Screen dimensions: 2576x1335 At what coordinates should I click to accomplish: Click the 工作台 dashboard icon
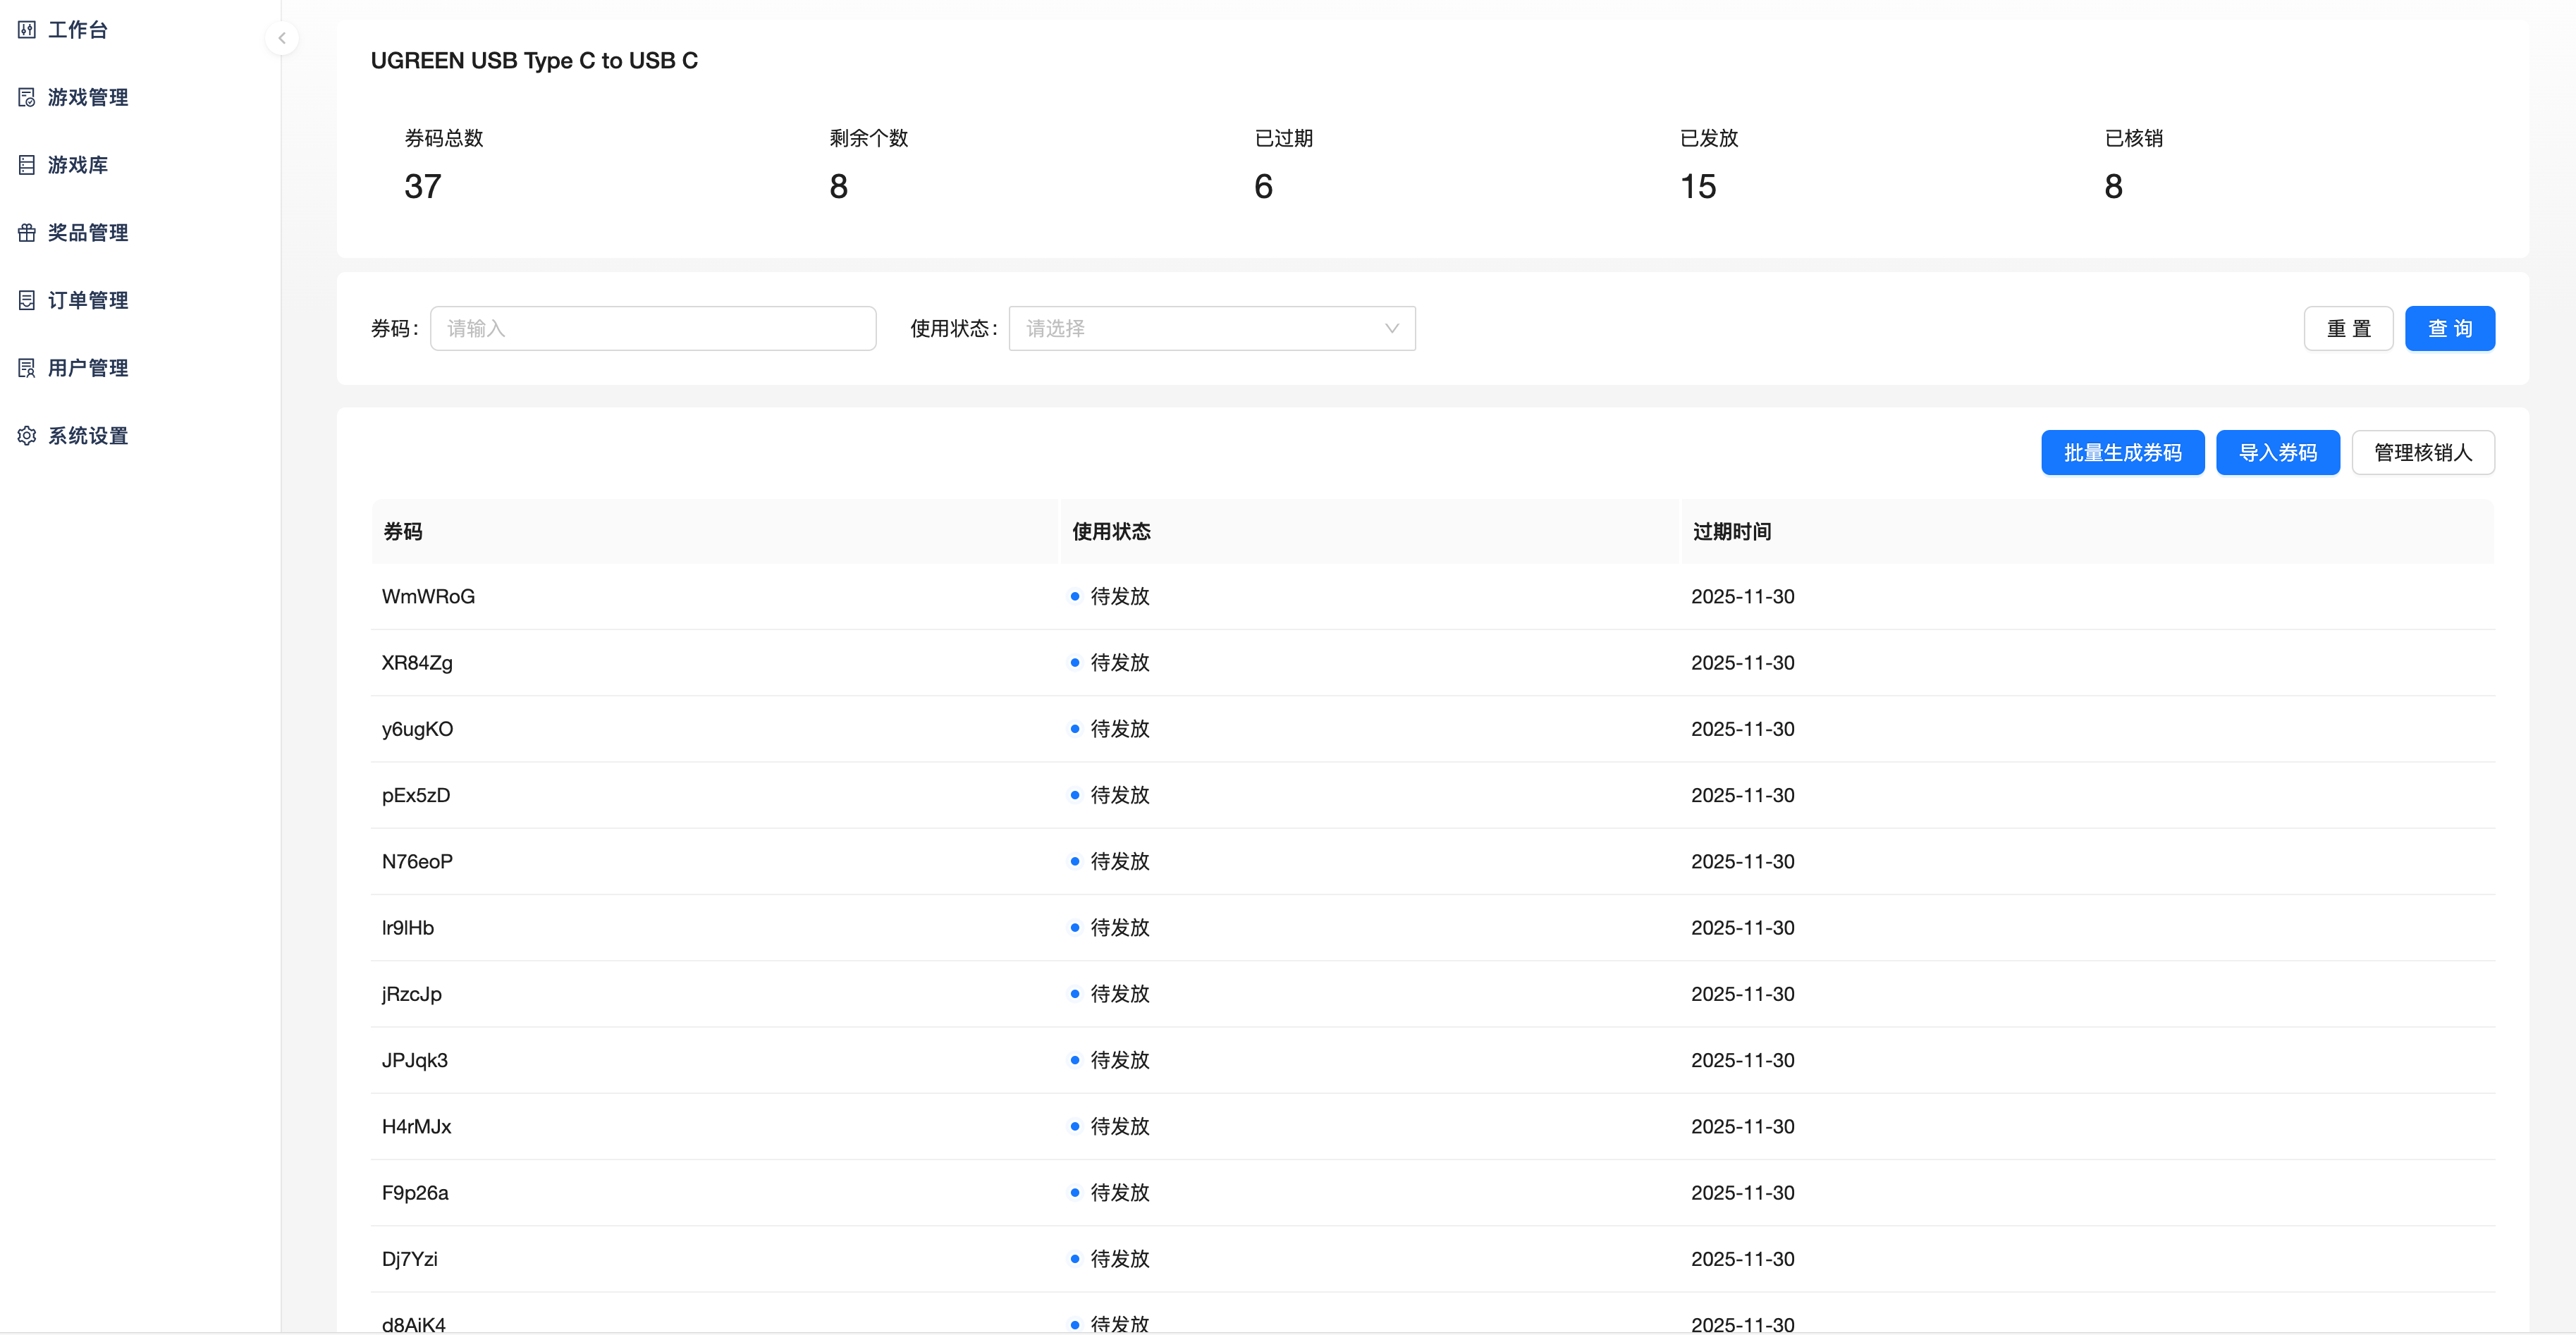[27, 30]
